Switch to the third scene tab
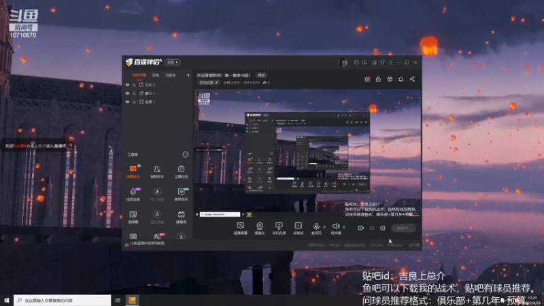This screenshot has height=306, width=544. 171,75
